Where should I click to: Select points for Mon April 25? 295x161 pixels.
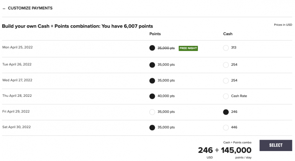tap(152, 48)
